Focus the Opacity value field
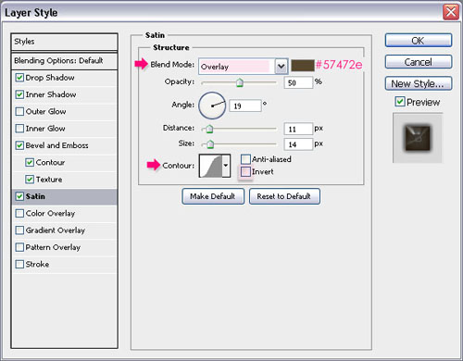The height and width of the screenshot is (361, 463). tap(298, 82)
